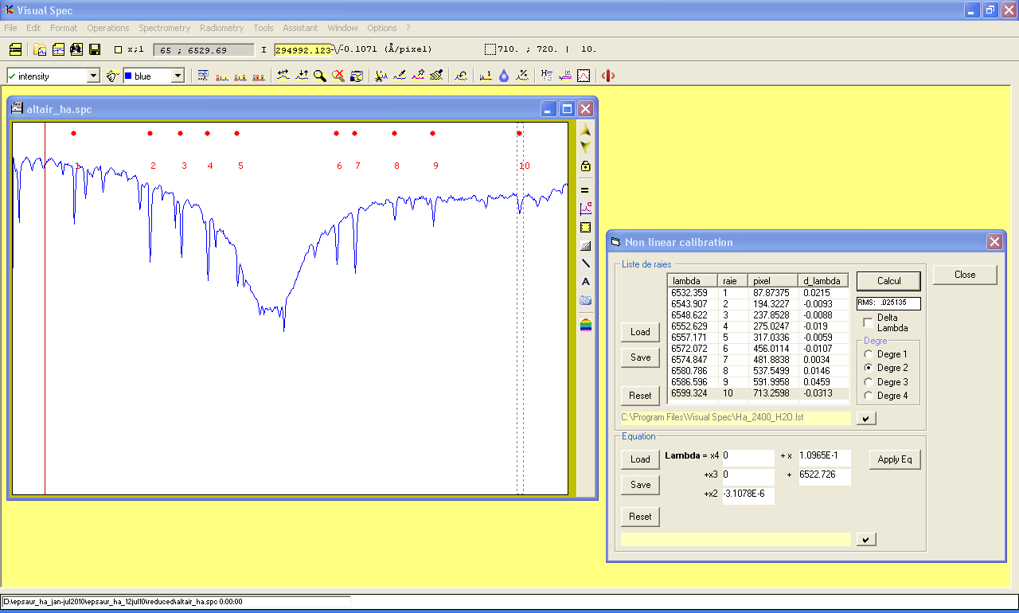Click the x2 coefficient input field
This screenshot has height=613, width=1019.
[748, 494]
